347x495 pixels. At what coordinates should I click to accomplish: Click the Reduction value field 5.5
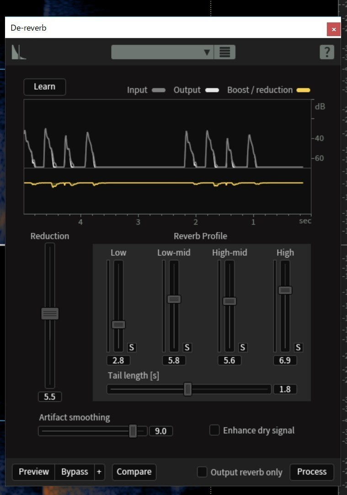tap(50, 397)
